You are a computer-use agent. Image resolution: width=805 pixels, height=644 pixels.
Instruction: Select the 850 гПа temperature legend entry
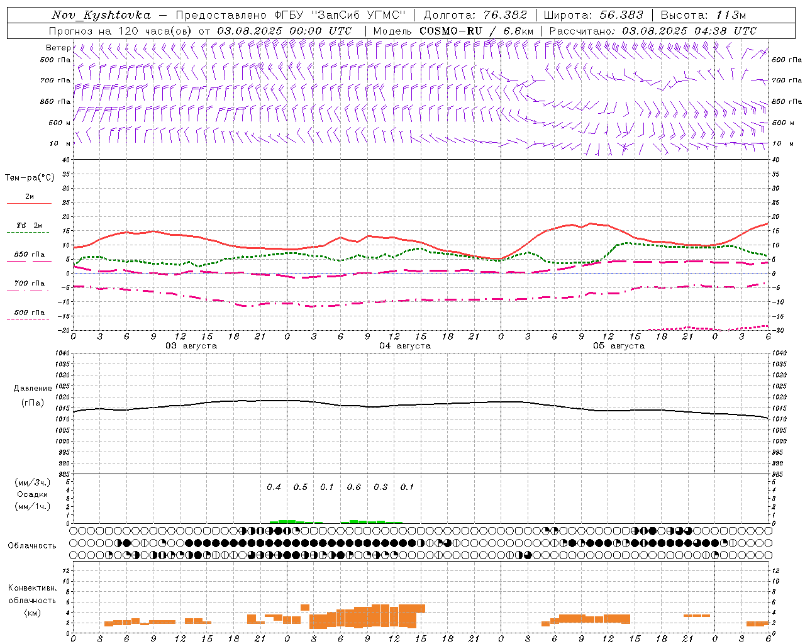point(30,255)
